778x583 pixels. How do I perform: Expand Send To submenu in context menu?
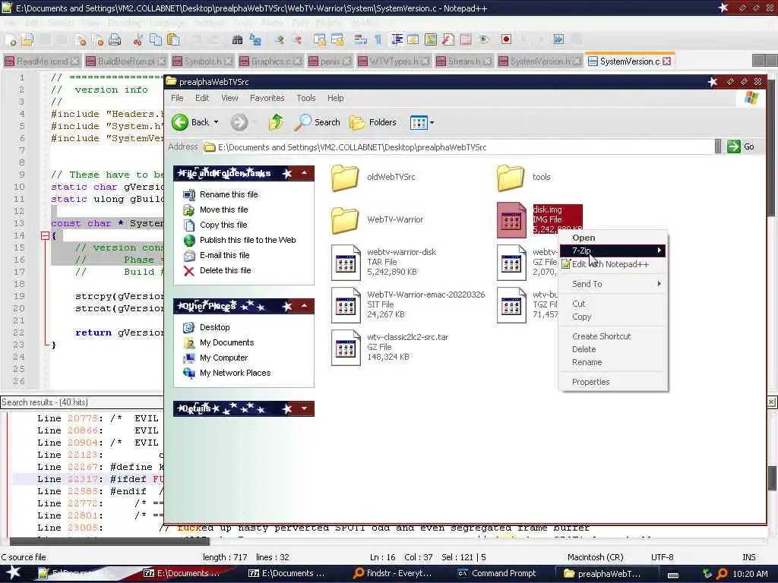(613, 284)
